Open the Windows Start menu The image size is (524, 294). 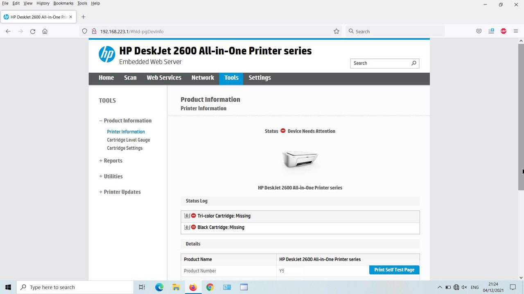8,287
